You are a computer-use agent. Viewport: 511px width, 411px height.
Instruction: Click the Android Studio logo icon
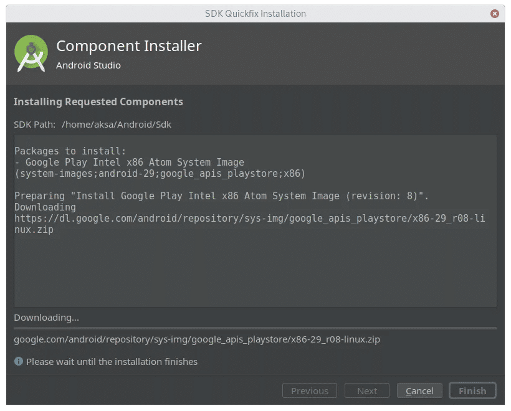[31, 54]
